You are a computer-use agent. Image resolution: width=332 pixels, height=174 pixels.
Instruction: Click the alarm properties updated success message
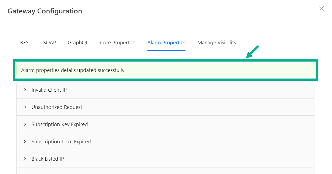pos(73,70)
